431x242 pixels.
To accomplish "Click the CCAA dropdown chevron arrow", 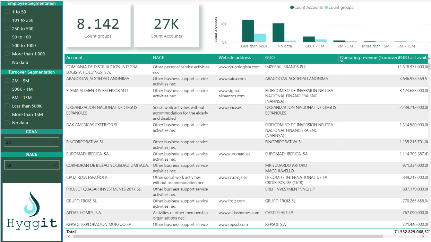I will [x=55, y=142].
